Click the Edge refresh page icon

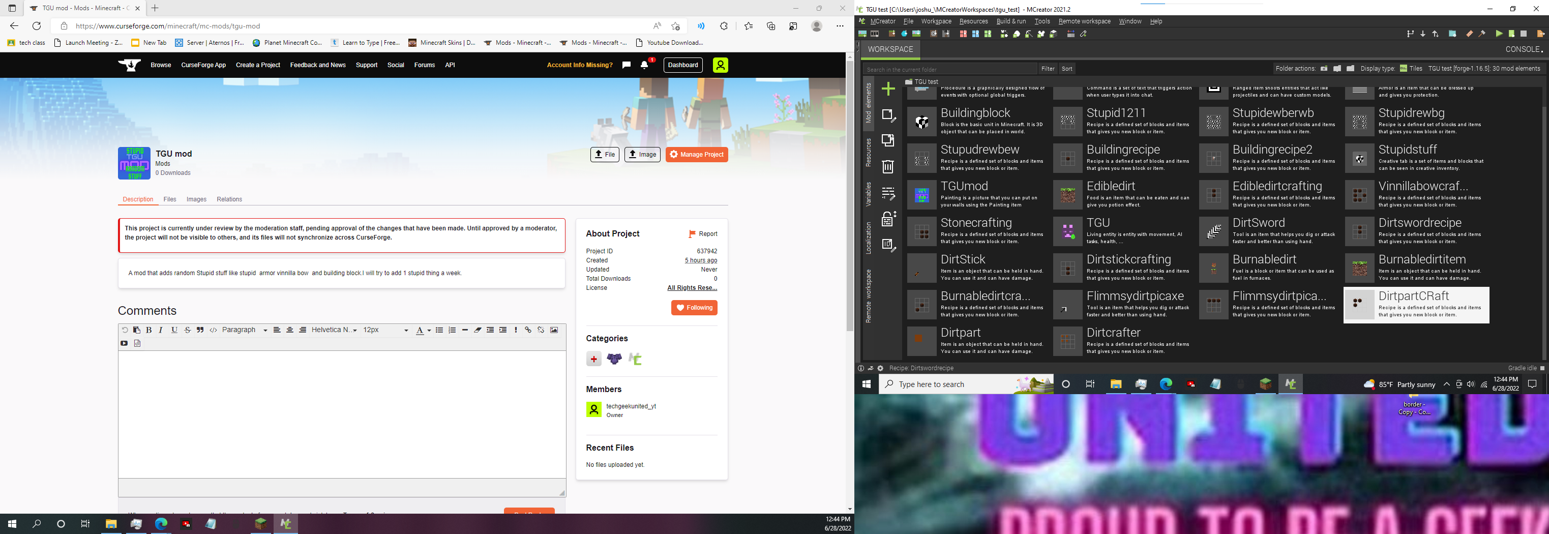tap(37, 26)
